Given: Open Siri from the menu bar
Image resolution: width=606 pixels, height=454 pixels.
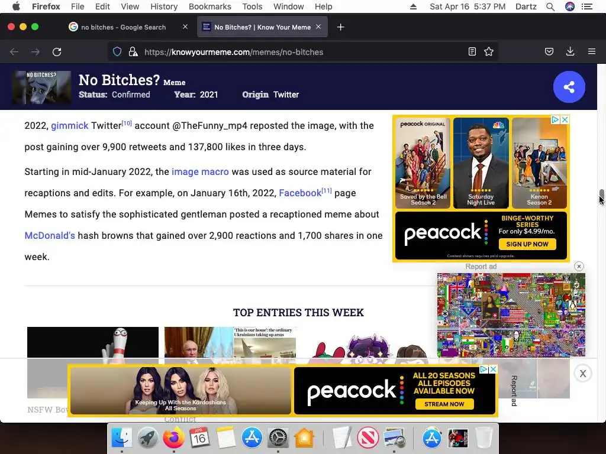Looking at the screenshot, I should [x=570, y=7].
